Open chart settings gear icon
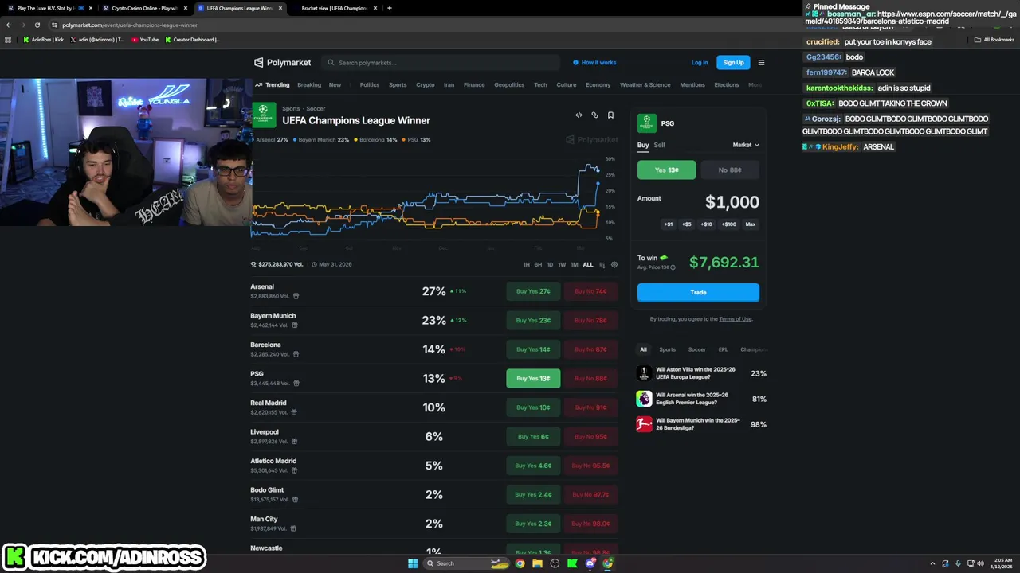The image size is (1020, 573). point(614,265)
